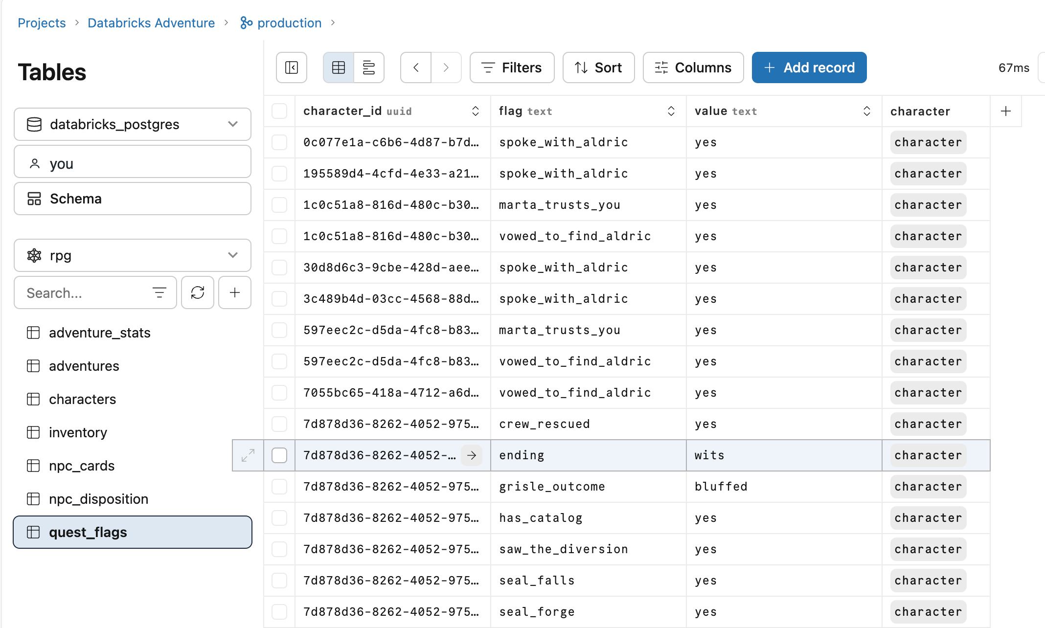This screenshot has height=628, width=1045.
Task: Open the inventory table
Action: pos(133,432)
